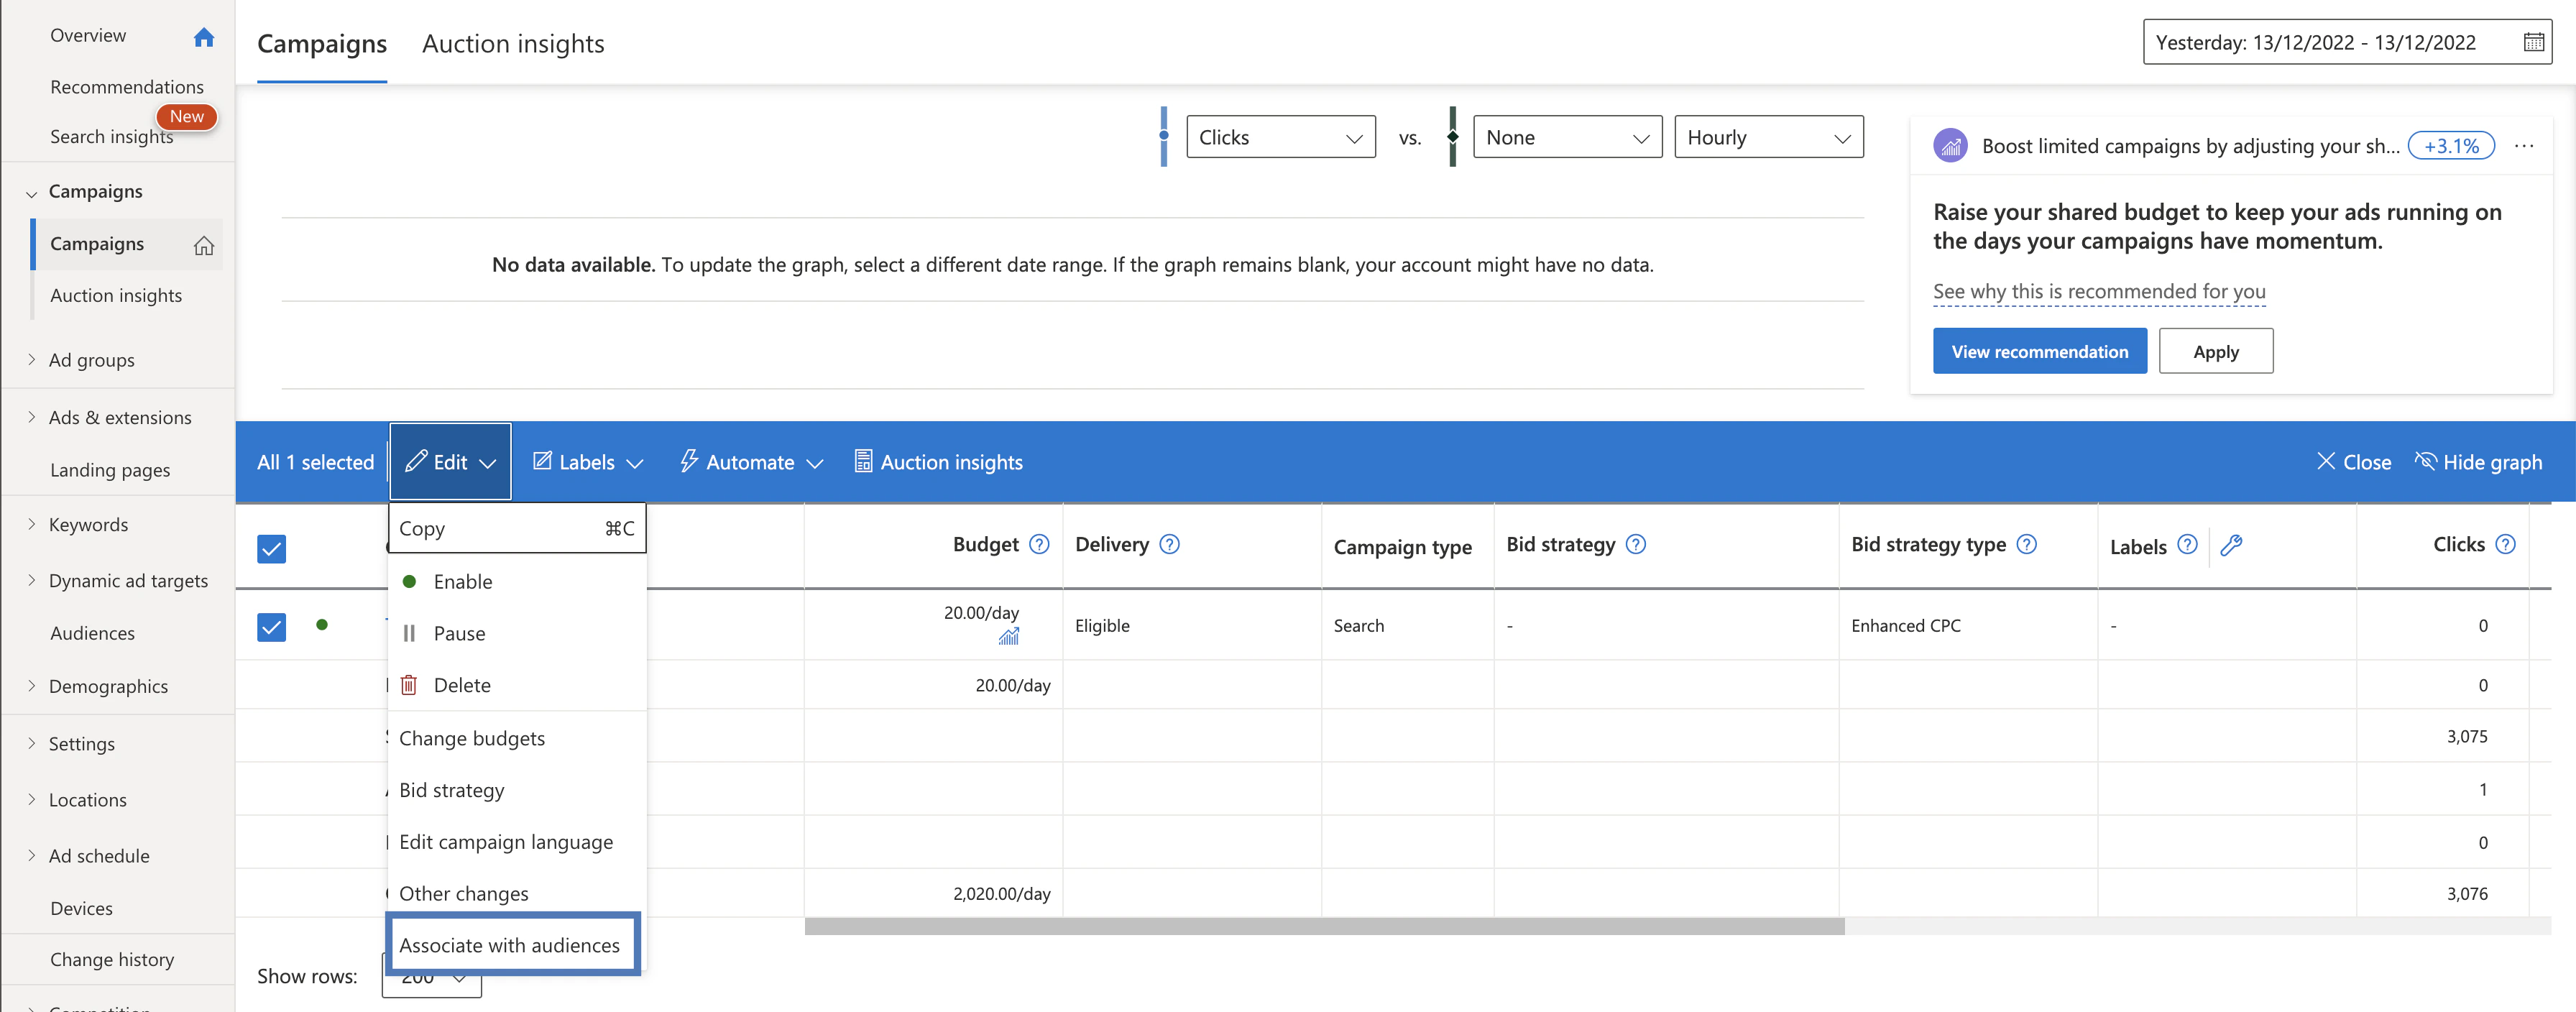Uncheck the first campaign row checkbox

[271, 627]
